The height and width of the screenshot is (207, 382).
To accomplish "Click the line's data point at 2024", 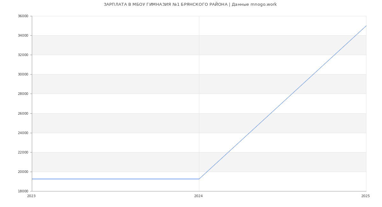I will click(199, 179).
